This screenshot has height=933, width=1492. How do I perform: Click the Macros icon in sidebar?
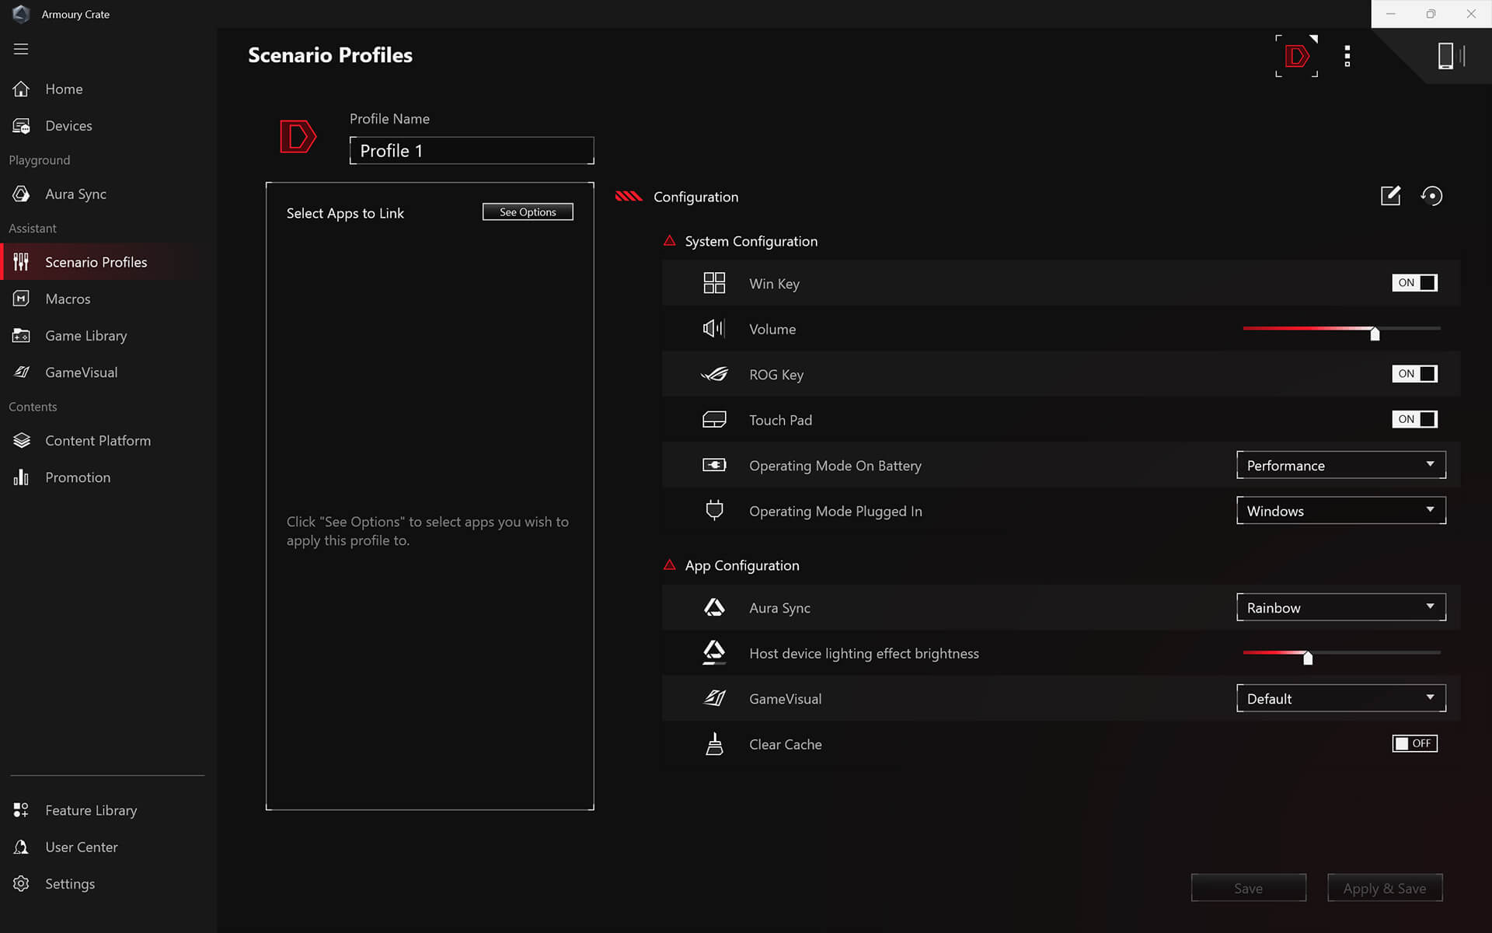pos(21,299)
